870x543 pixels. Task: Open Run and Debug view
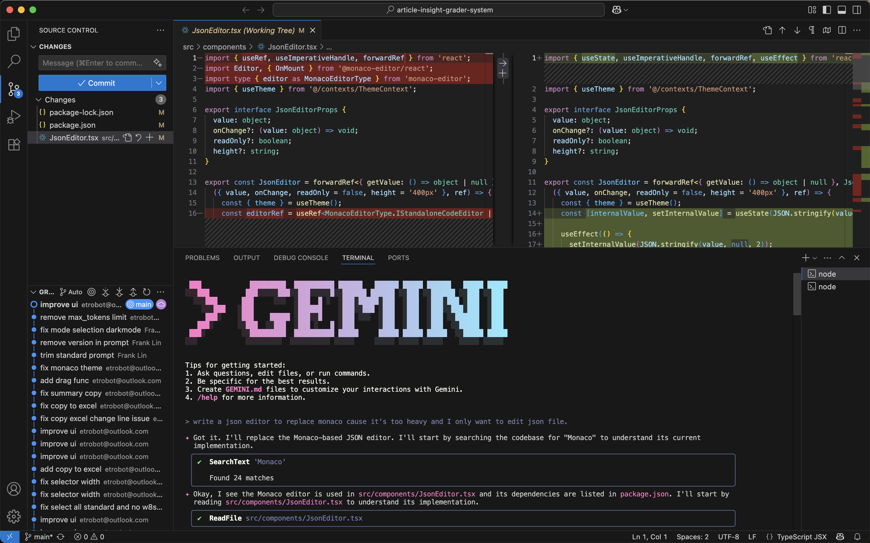pyautogui.click(x=14, y=117)
